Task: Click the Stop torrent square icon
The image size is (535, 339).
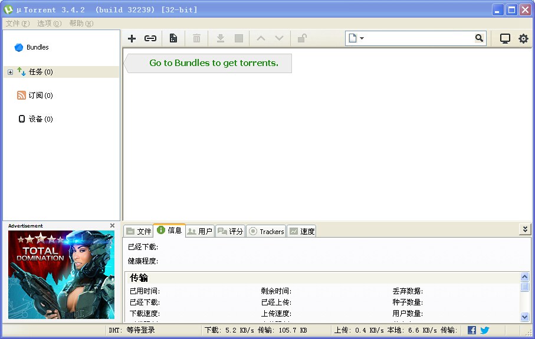Action: click(239, 38)
